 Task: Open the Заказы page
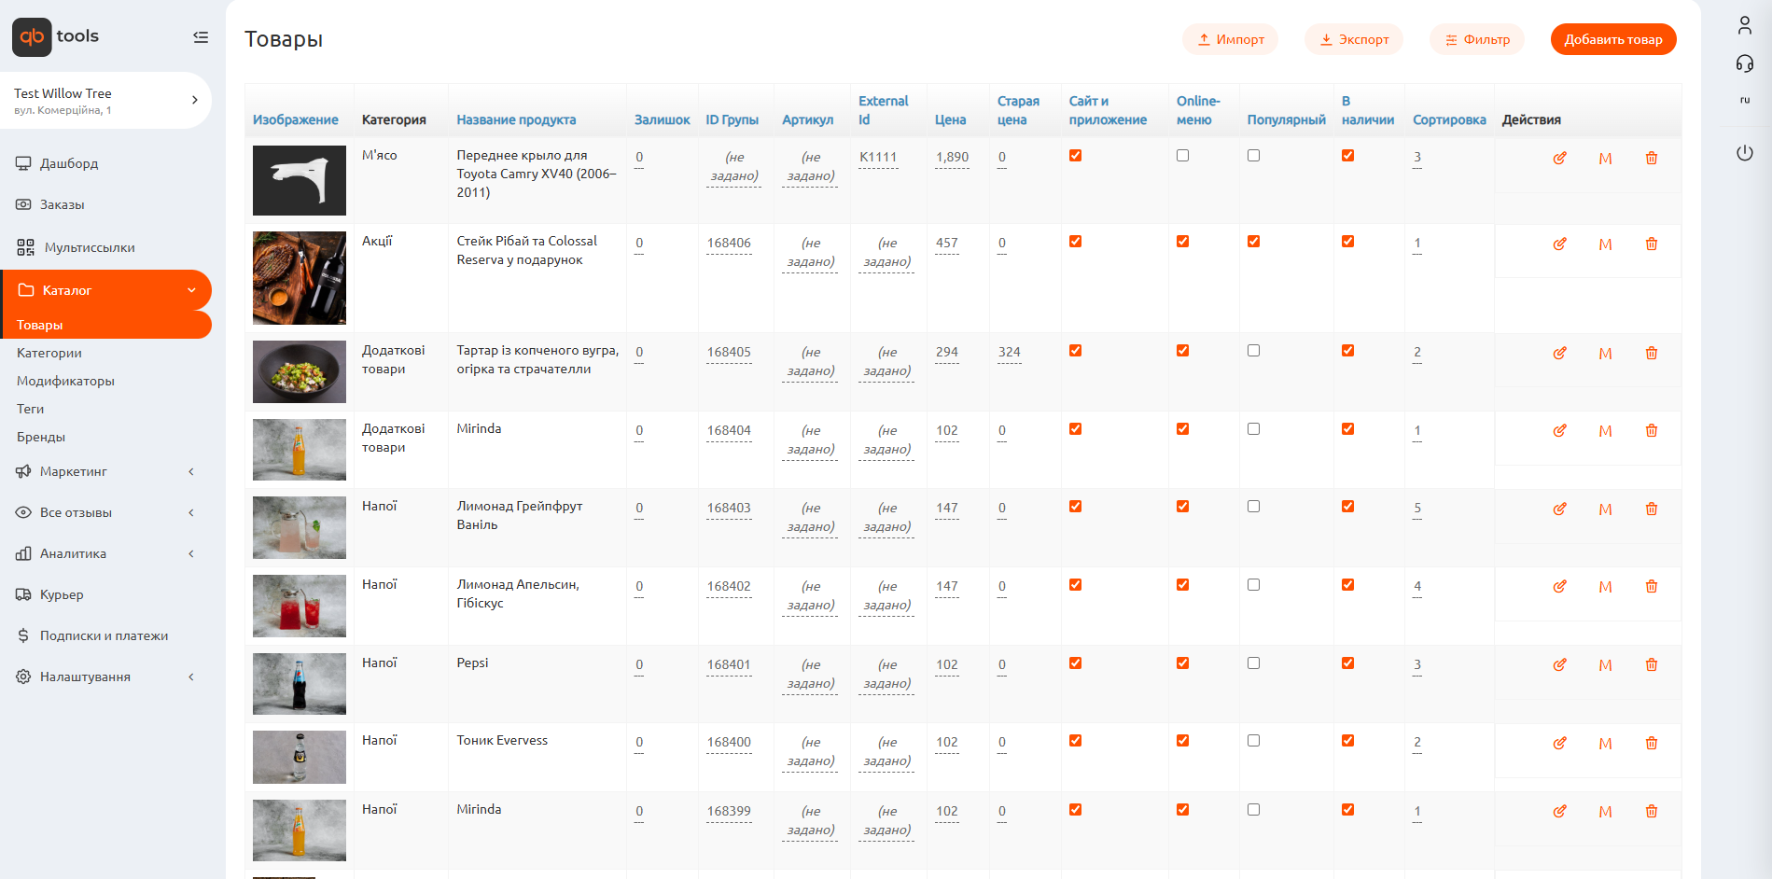[x=62, y=205]
